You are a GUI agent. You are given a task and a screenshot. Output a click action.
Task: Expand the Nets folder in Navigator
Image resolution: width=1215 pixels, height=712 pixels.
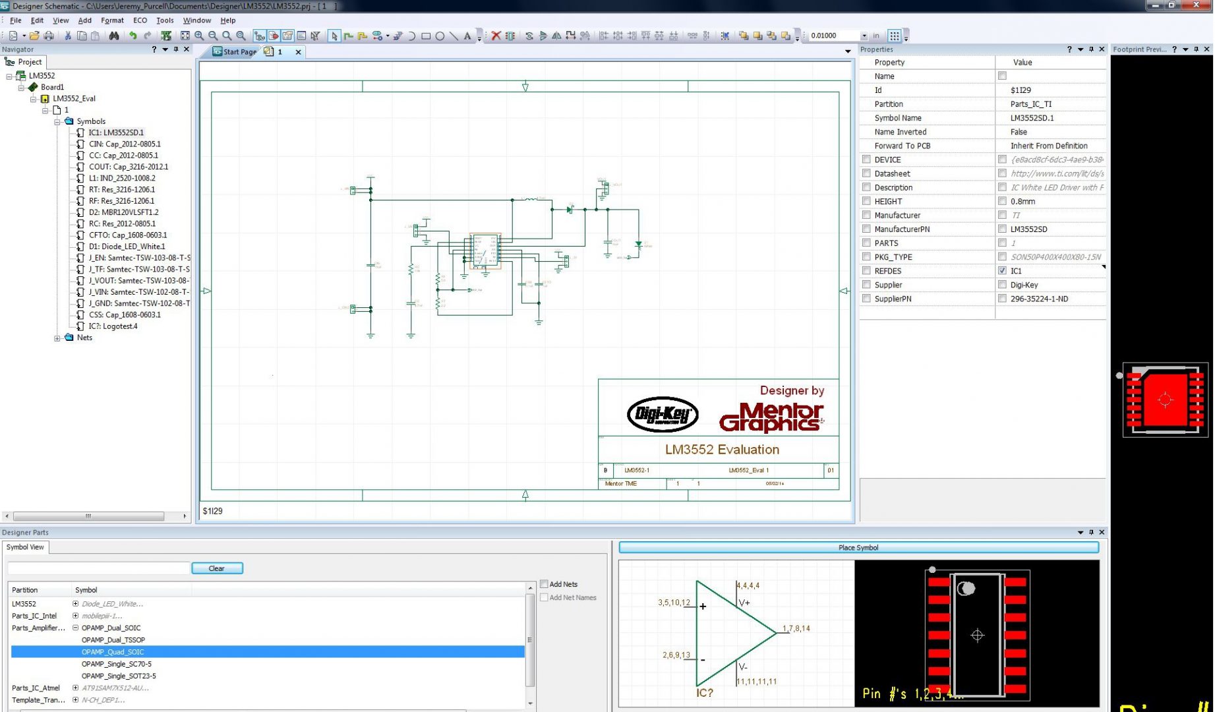[x=57, y=338]
